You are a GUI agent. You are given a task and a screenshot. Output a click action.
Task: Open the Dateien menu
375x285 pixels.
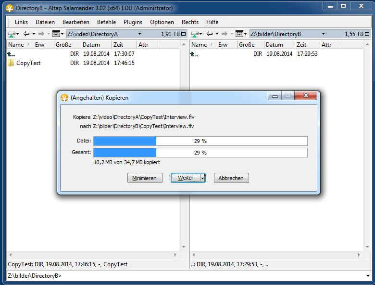(x=45, y=22)
